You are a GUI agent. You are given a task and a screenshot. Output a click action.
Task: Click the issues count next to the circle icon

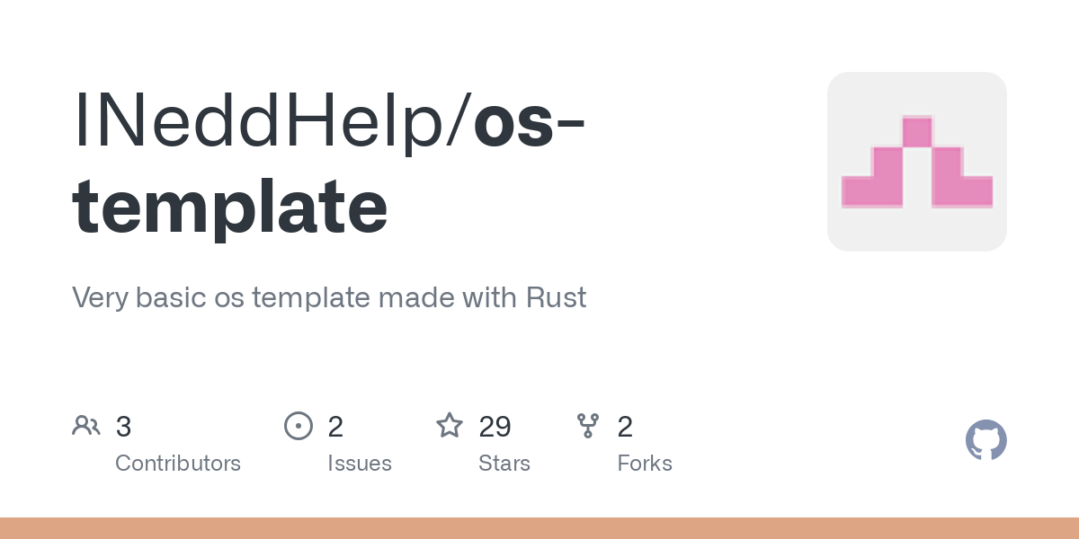[335, 427]
